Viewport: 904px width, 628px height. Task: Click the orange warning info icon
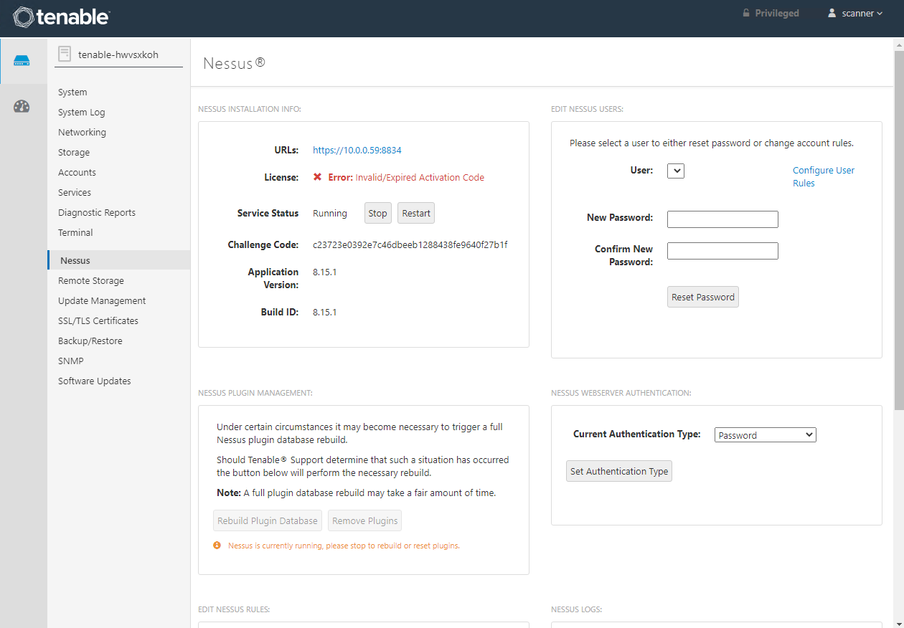(x=217, y=546)
